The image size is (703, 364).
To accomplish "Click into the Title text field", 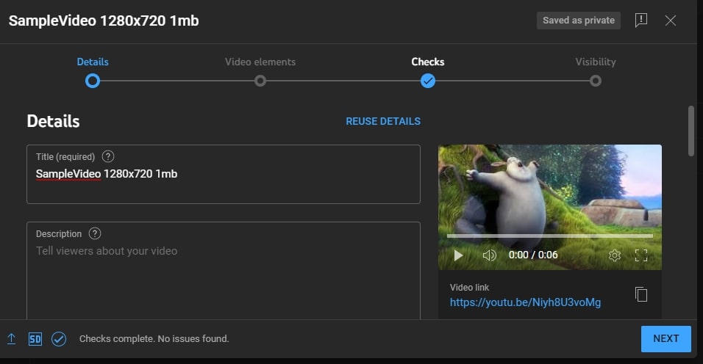I will 224,174.
